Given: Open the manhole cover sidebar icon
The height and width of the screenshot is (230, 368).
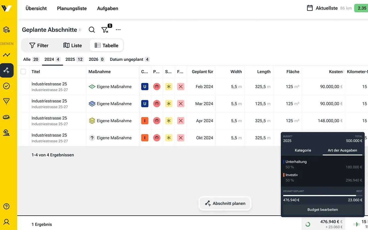Looking at the screenshot, I should (7, 117).
